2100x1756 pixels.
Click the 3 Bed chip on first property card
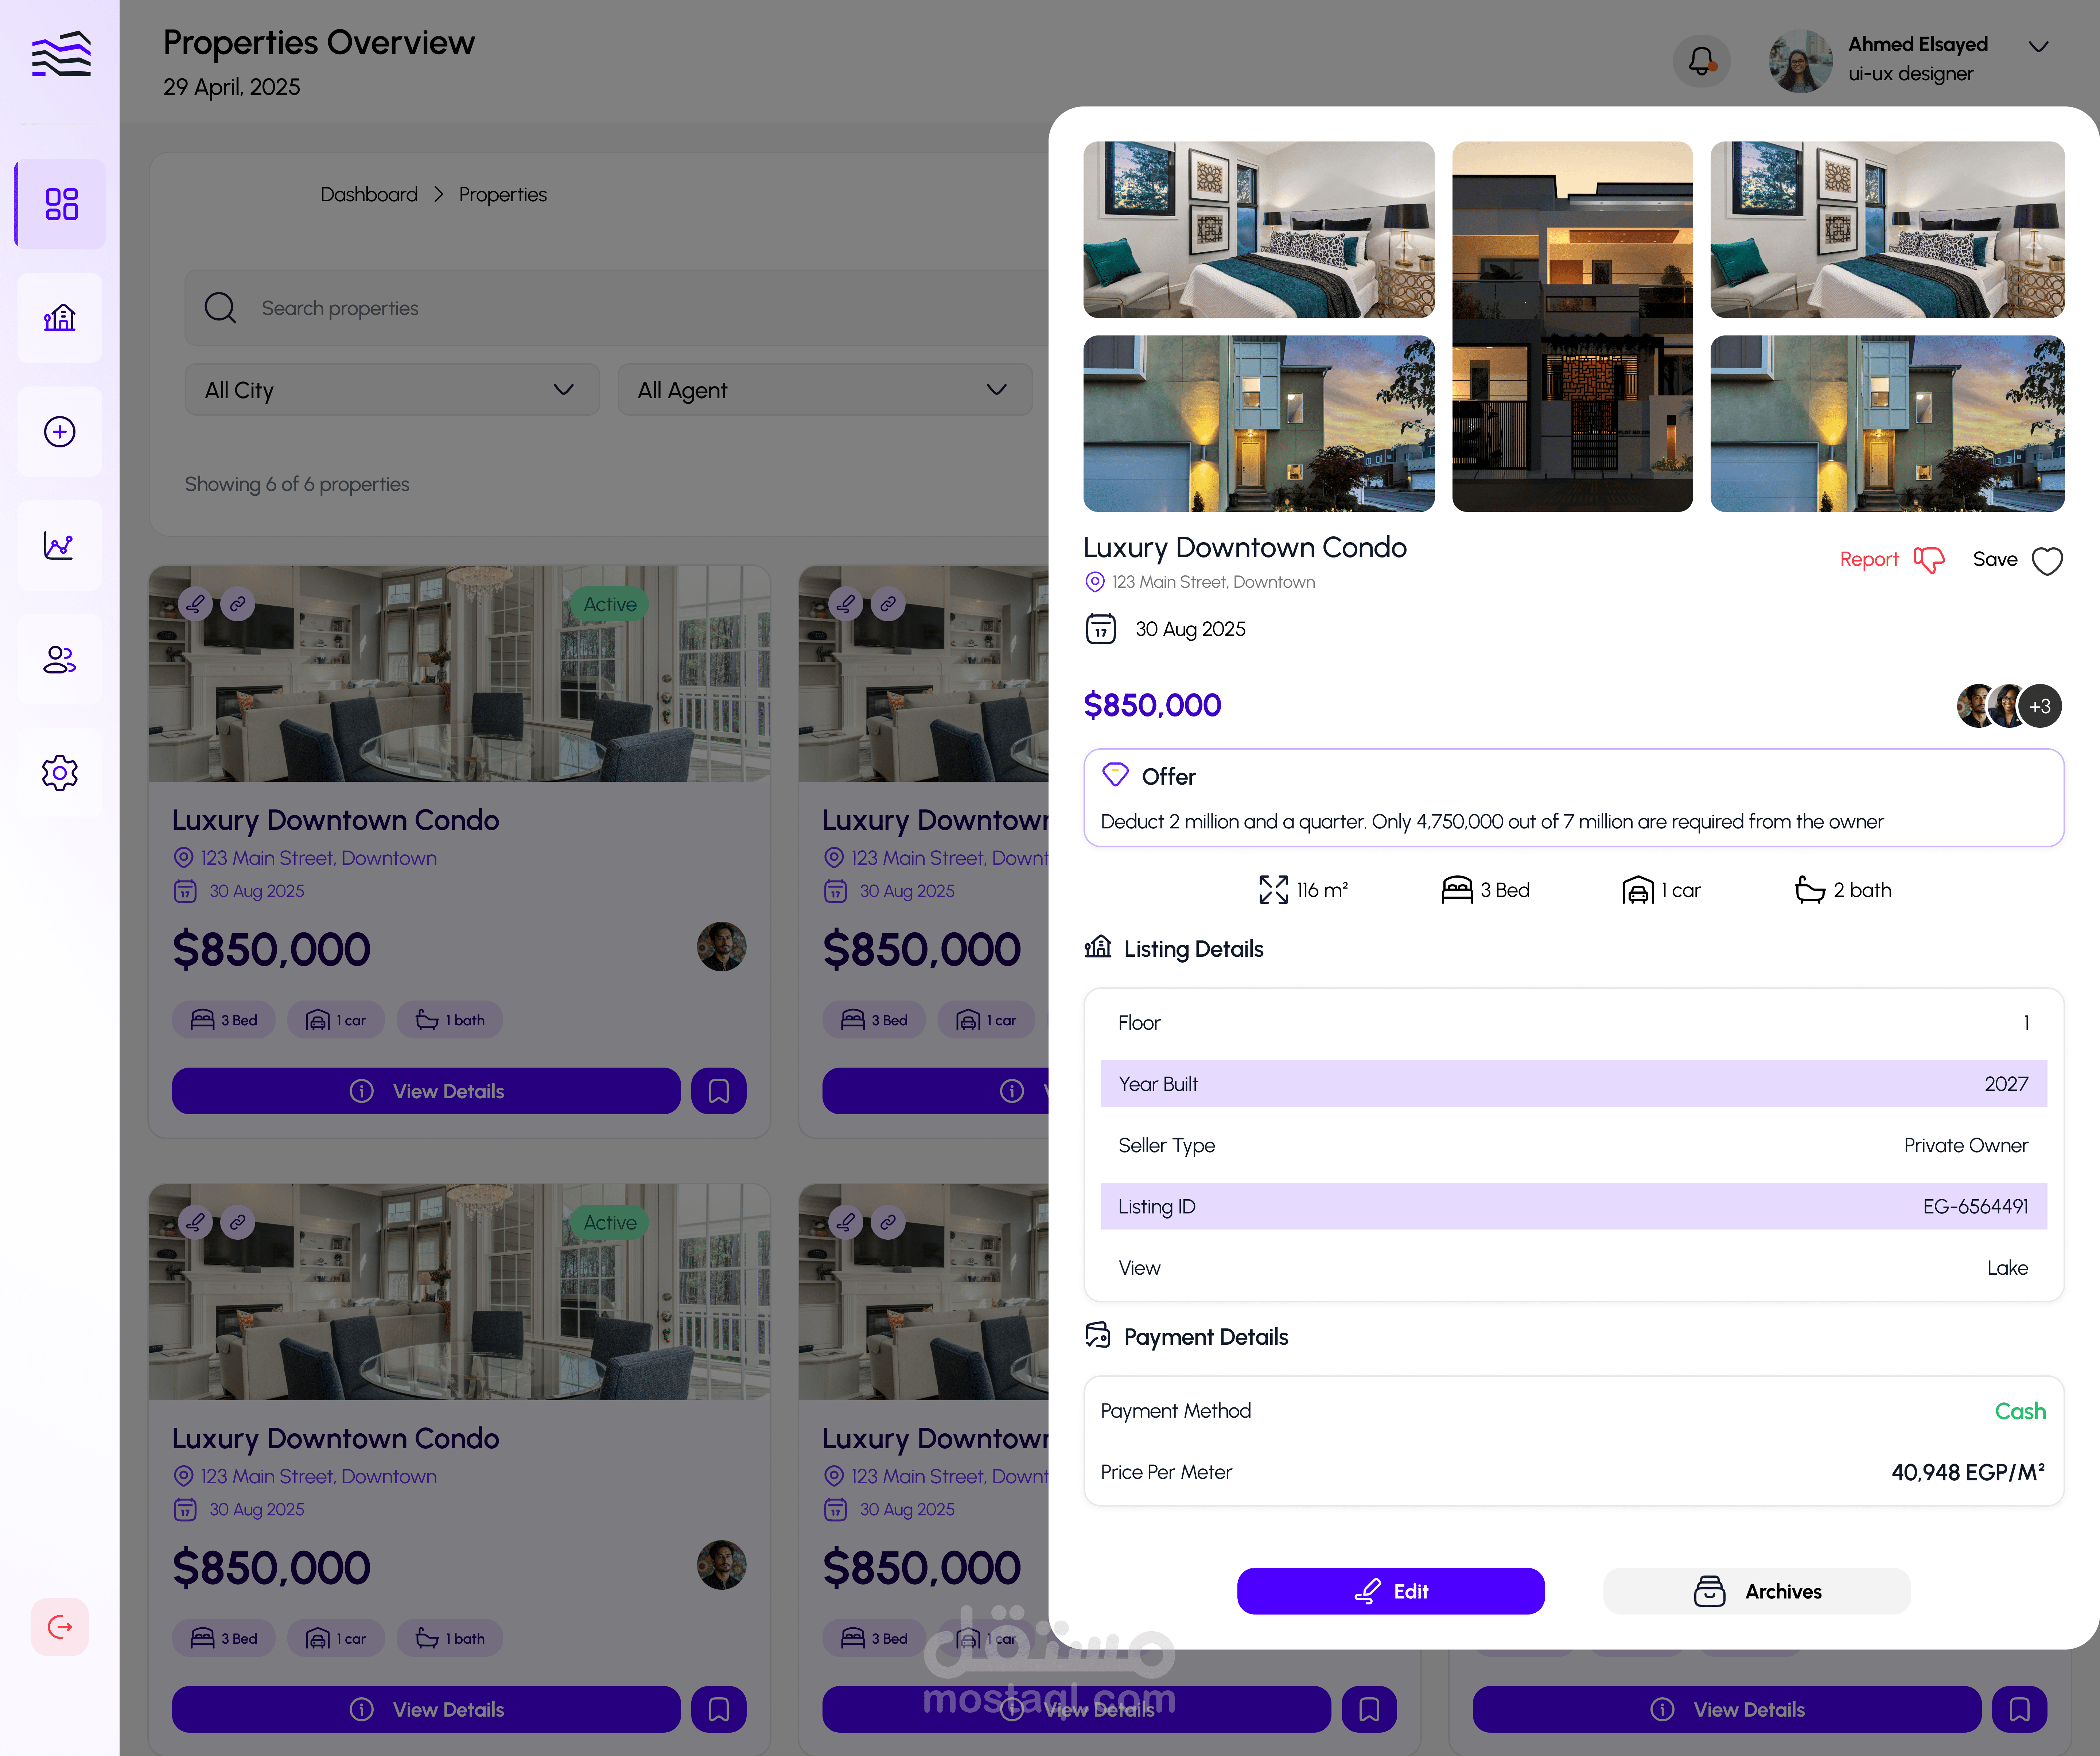click(224, 1020)
